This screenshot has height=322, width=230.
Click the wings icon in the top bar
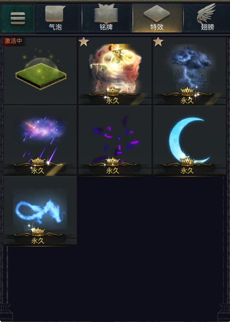point(206,14)
